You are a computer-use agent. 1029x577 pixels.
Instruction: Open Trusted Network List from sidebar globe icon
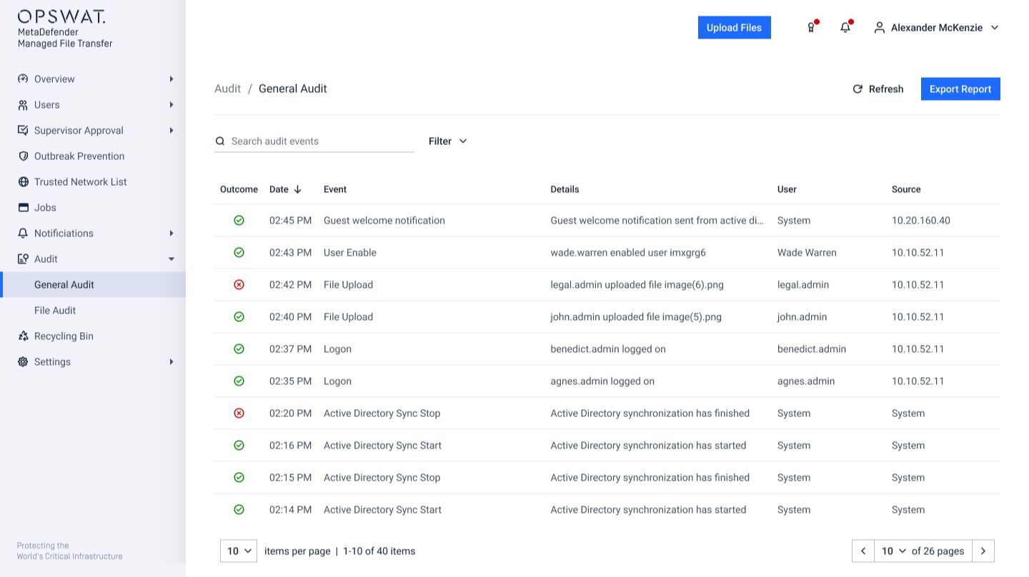coord(24,181)
